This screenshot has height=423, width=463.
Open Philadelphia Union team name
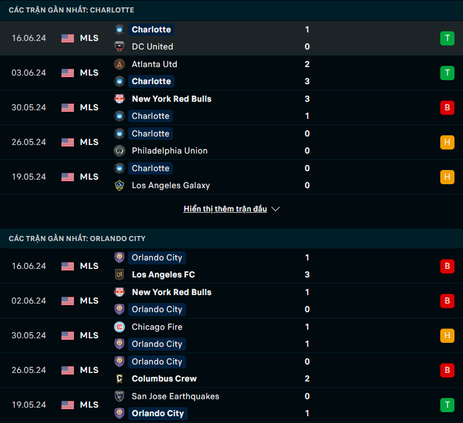(x=170, y=151)
